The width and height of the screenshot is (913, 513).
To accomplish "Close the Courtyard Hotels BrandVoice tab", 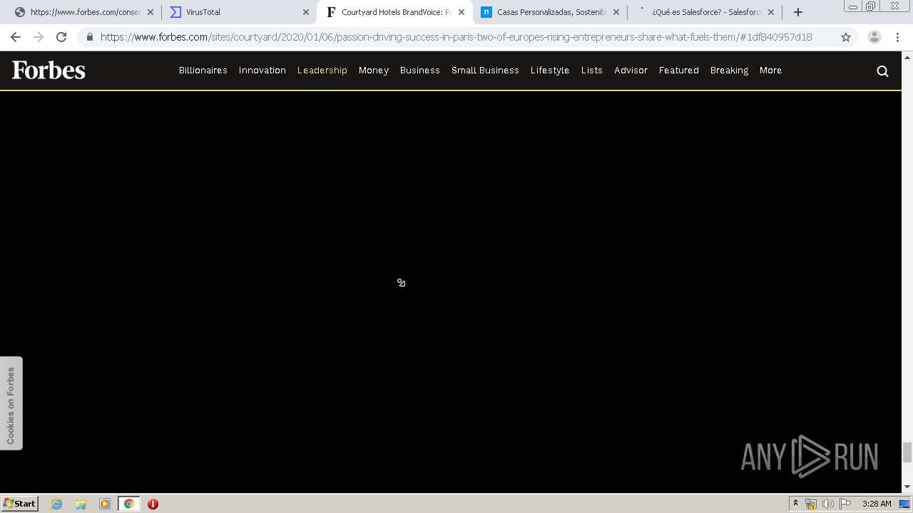I will coord(461,12).
